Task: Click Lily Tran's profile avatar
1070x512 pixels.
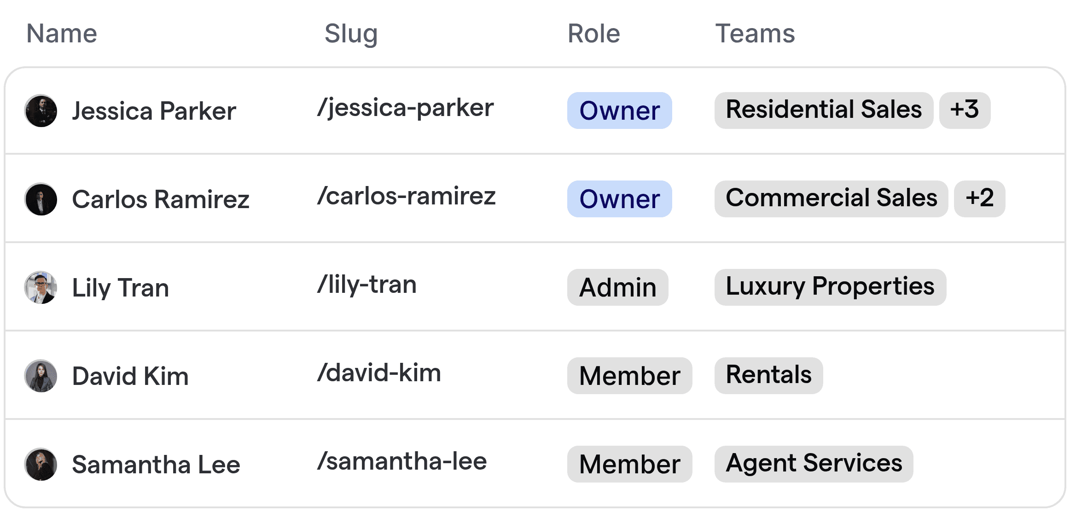Action: point(41,287)
